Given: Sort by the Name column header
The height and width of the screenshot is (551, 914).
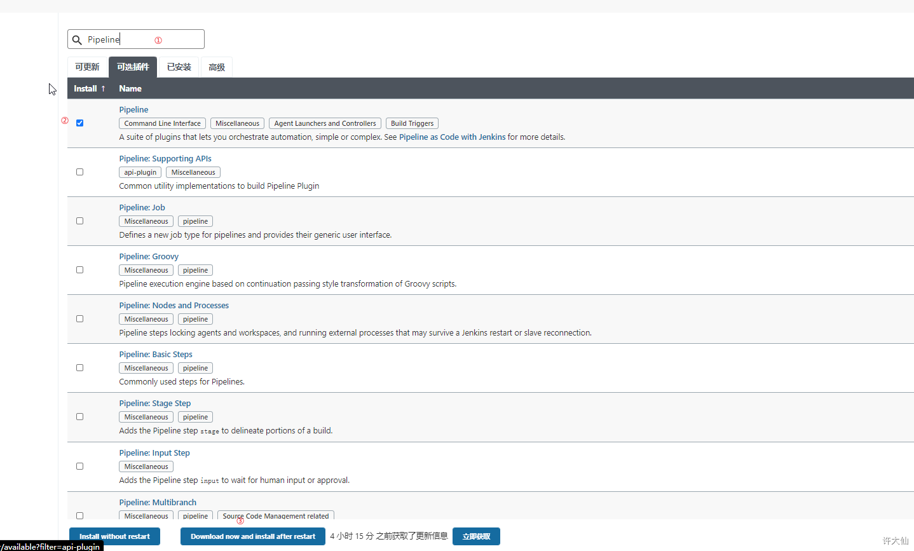Looking at the screenshot, I should click(x=130, y=88).
